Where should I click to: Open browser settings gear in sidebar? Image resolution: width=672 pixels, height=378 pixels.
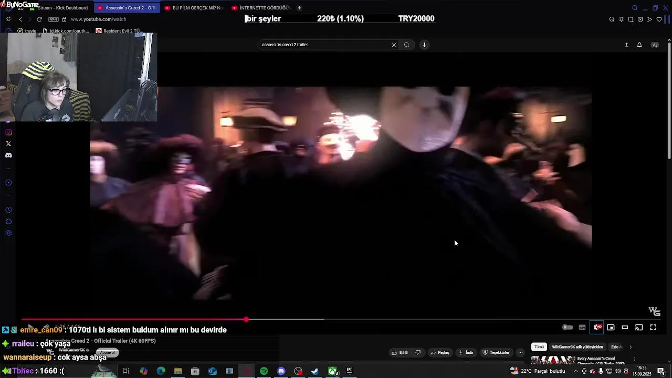pyautogui.click(x=8, y=233)
